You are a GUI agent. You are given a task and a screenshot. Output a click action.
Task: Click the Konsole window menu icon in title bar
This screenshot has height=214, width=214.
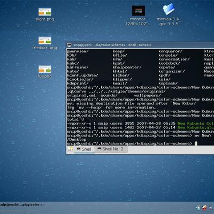coord(69,45)
